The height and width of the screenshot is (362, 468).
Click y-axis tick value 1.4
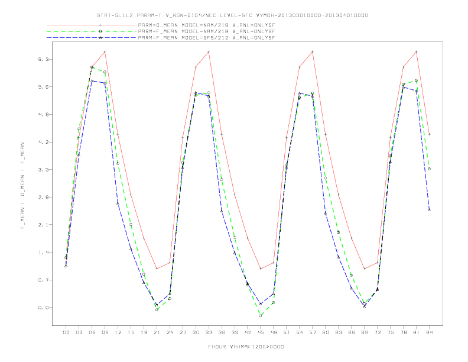pyautogui.click(x=43, y=253)
